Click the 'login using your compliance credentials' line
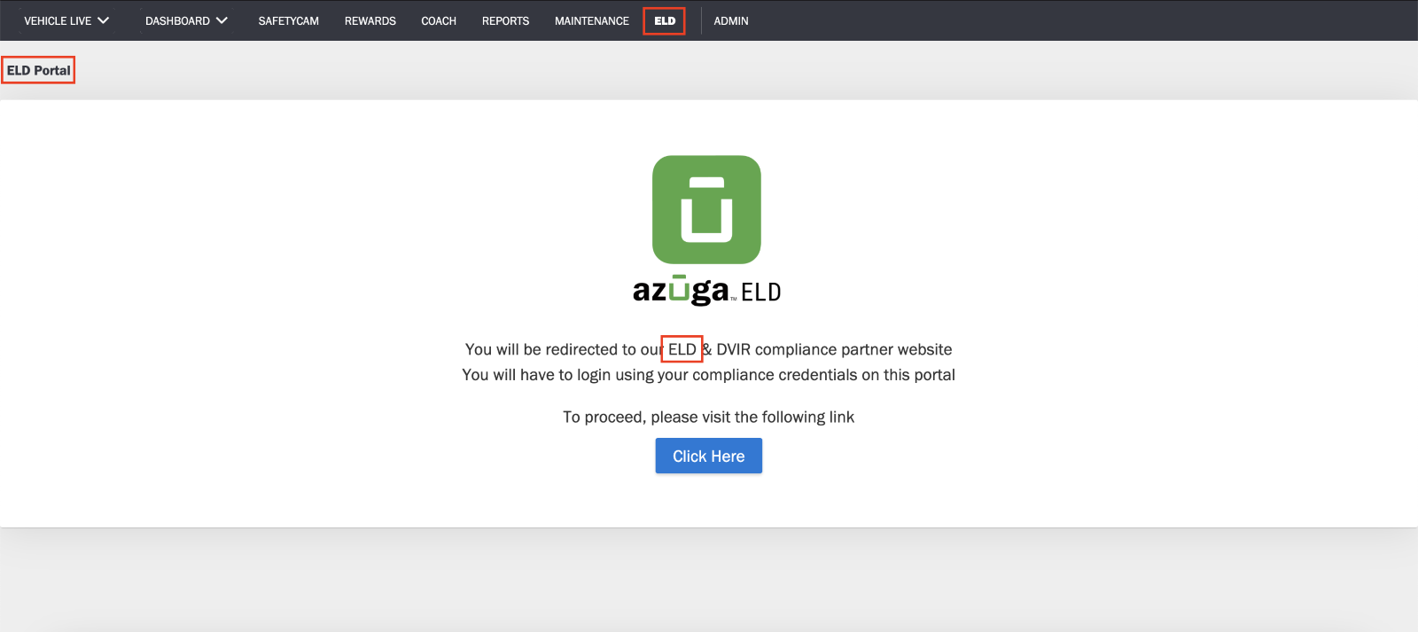This screenshot has height=632, width=1418. [709, 375]
